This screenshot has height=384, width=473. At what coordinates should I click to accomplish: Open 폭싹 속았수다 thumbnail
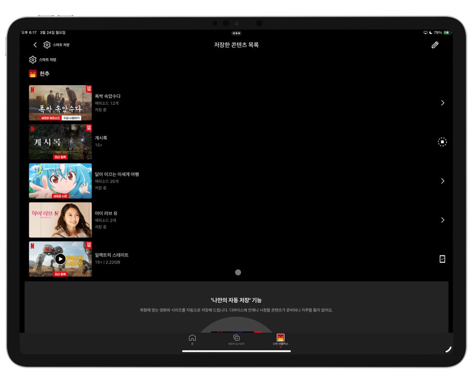[60, 103]
